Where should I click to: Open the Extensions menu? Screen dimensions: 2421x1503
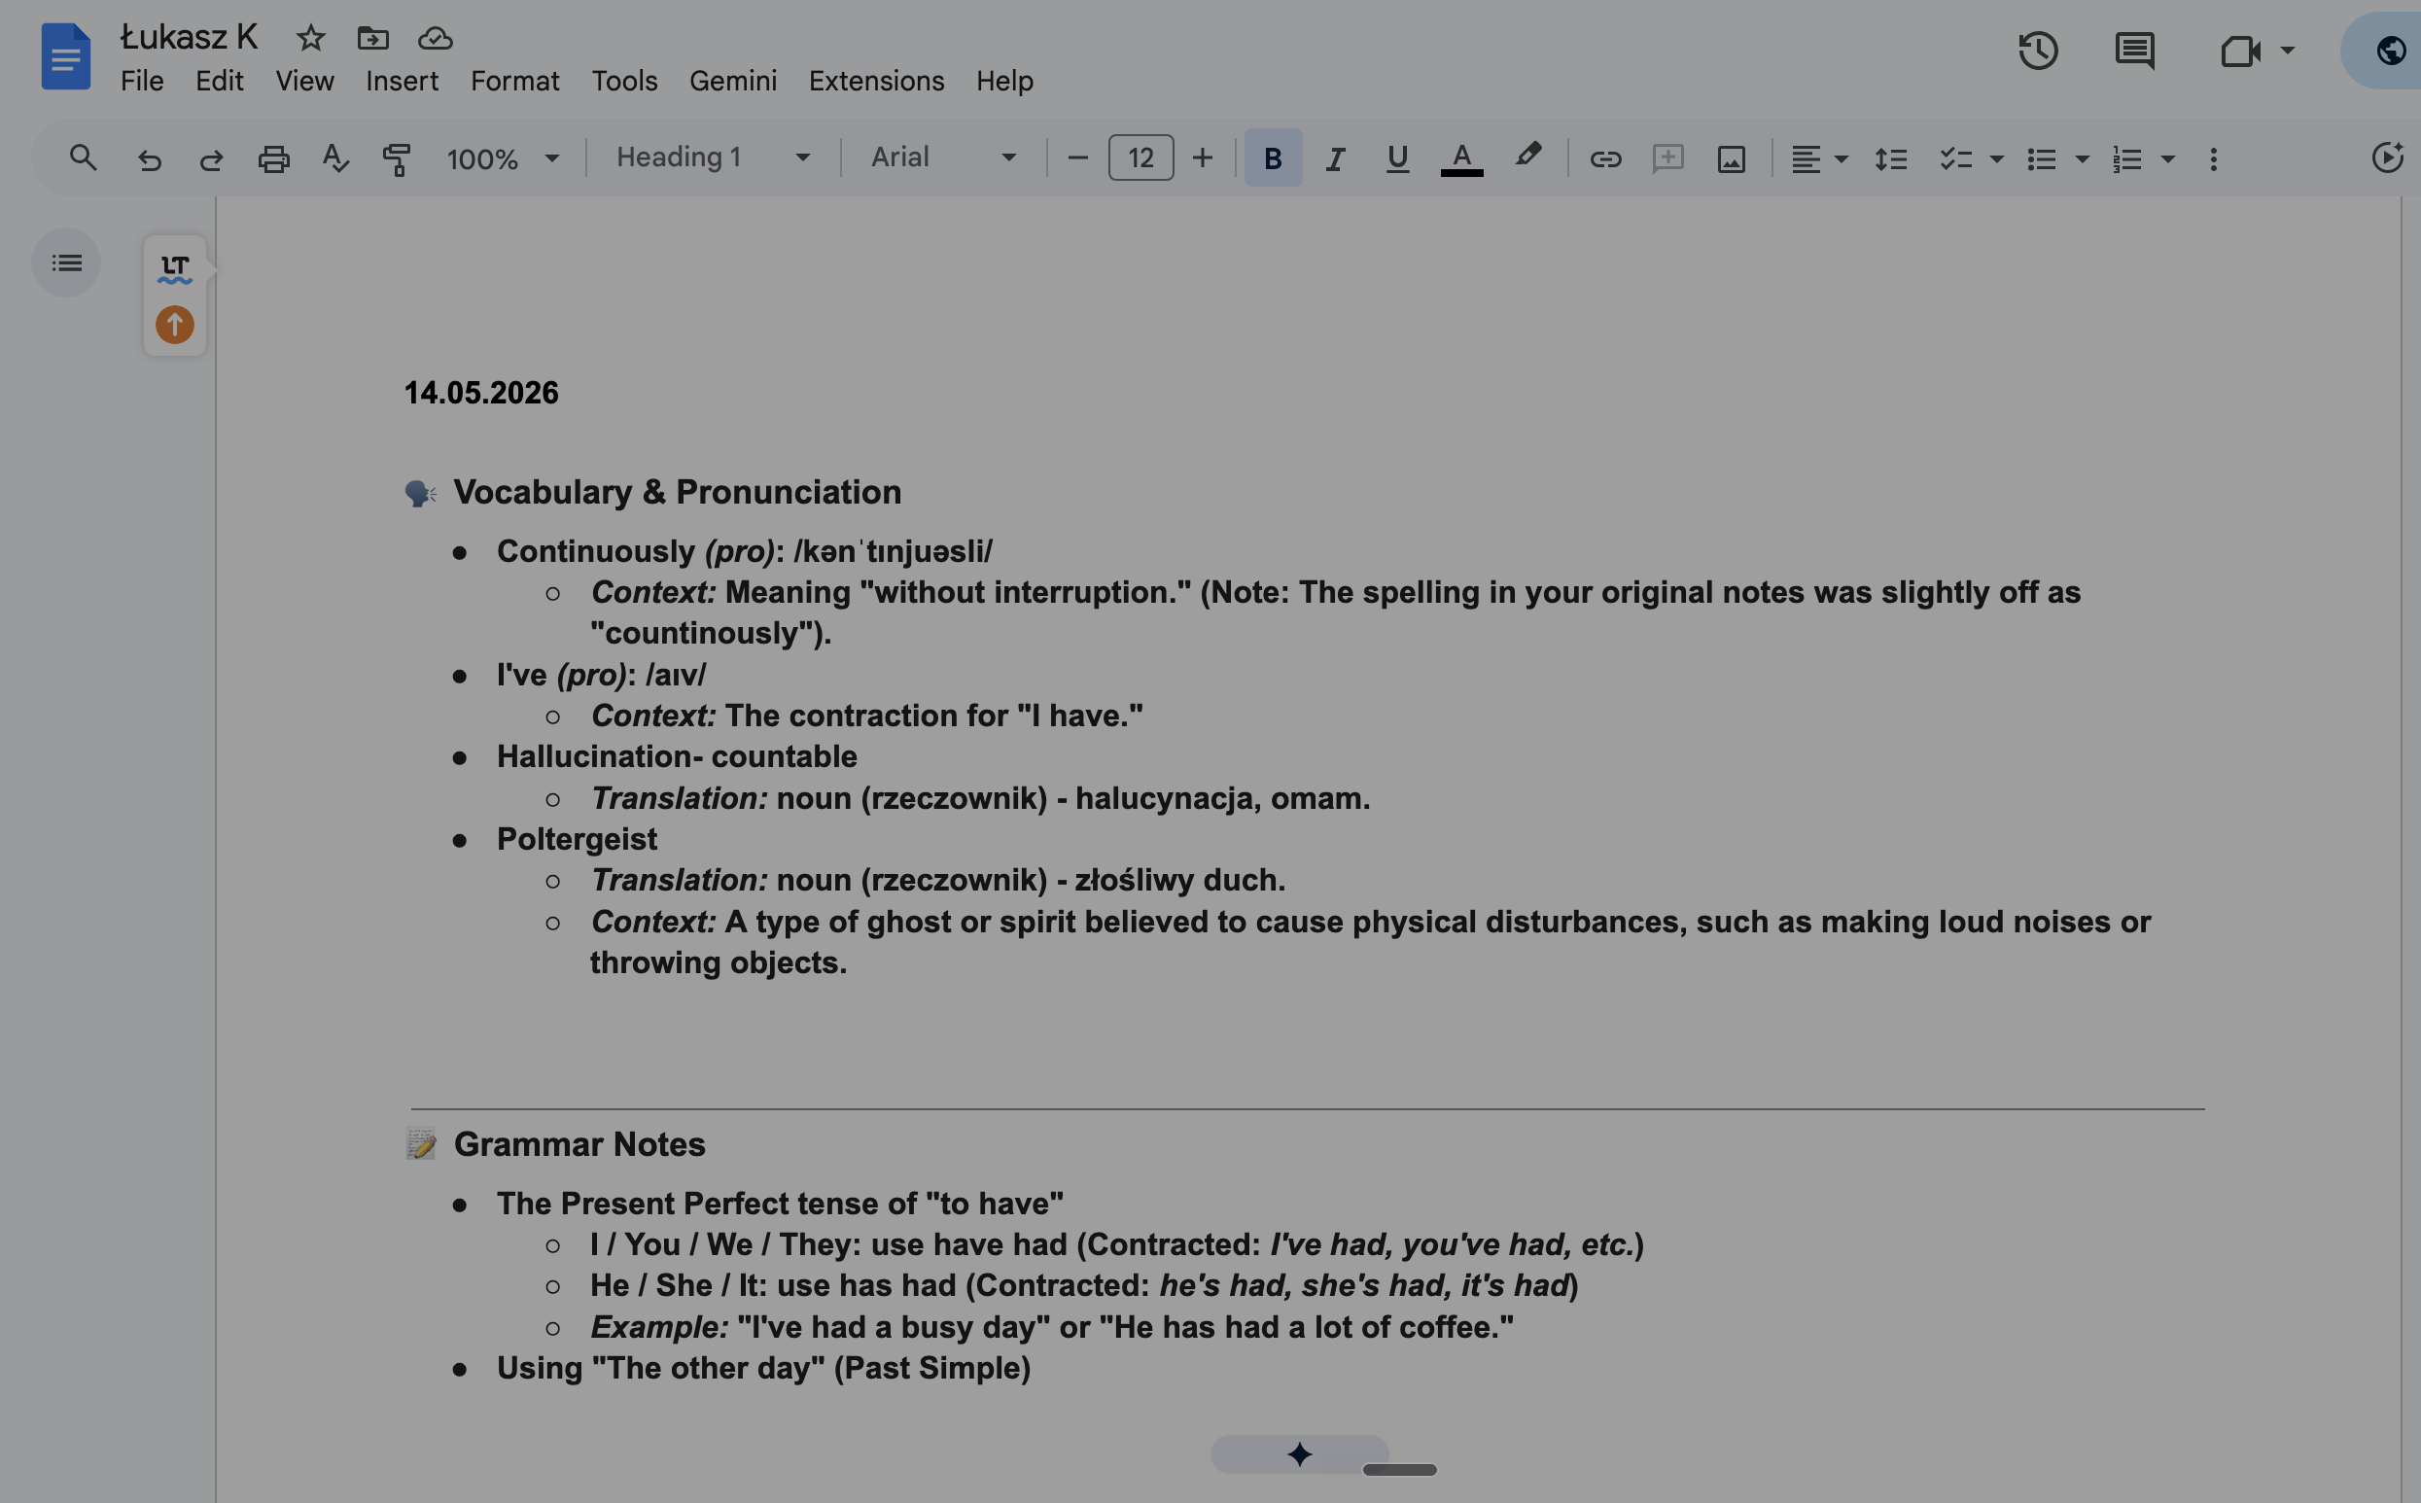pyautogui.click(x=876, y=81)
